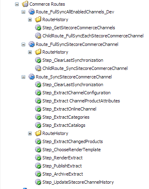Click the Route_FullSyncSitecoreCommerceChannel route icon
The height and width of the screenshot is (189, 149).
pyautogui.click(x=31, y=44)
